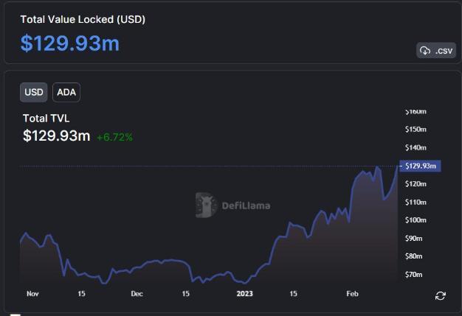Click the Total TVL label
462x316 pixels.
coord(46,118)
